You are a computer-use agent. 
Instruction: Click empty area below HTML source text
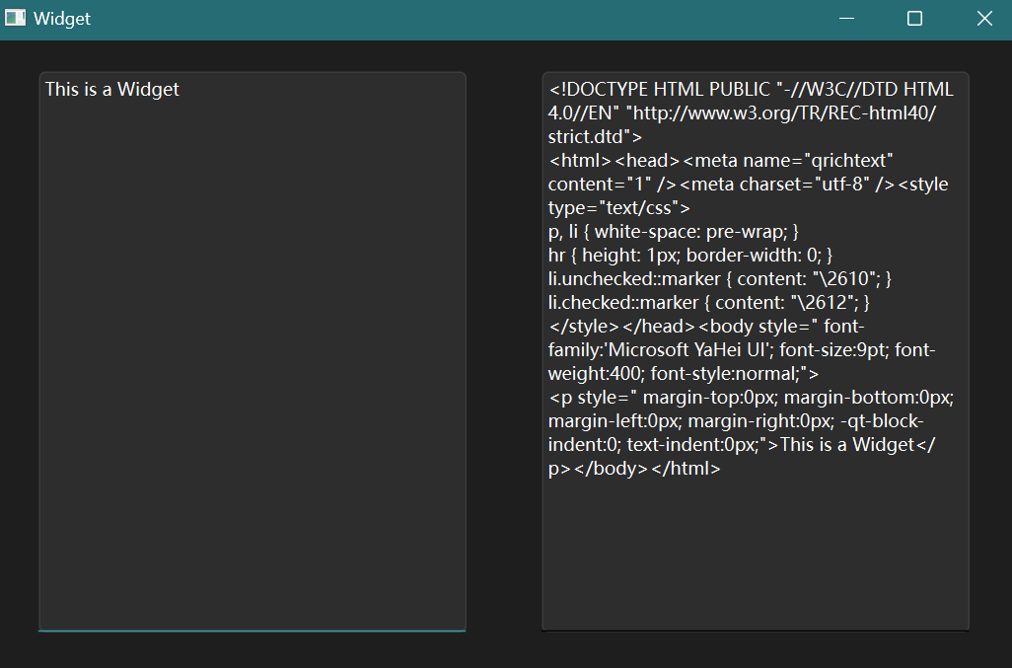[755, 562]
